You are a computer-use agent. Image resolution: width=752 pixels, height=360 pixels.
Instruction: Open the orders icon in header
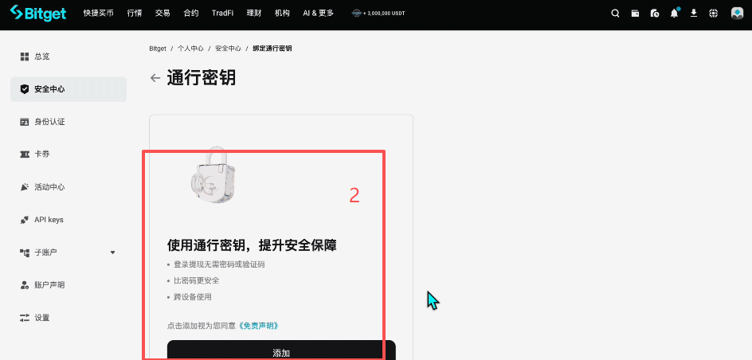pyautogui.click(x=655, y=14)
